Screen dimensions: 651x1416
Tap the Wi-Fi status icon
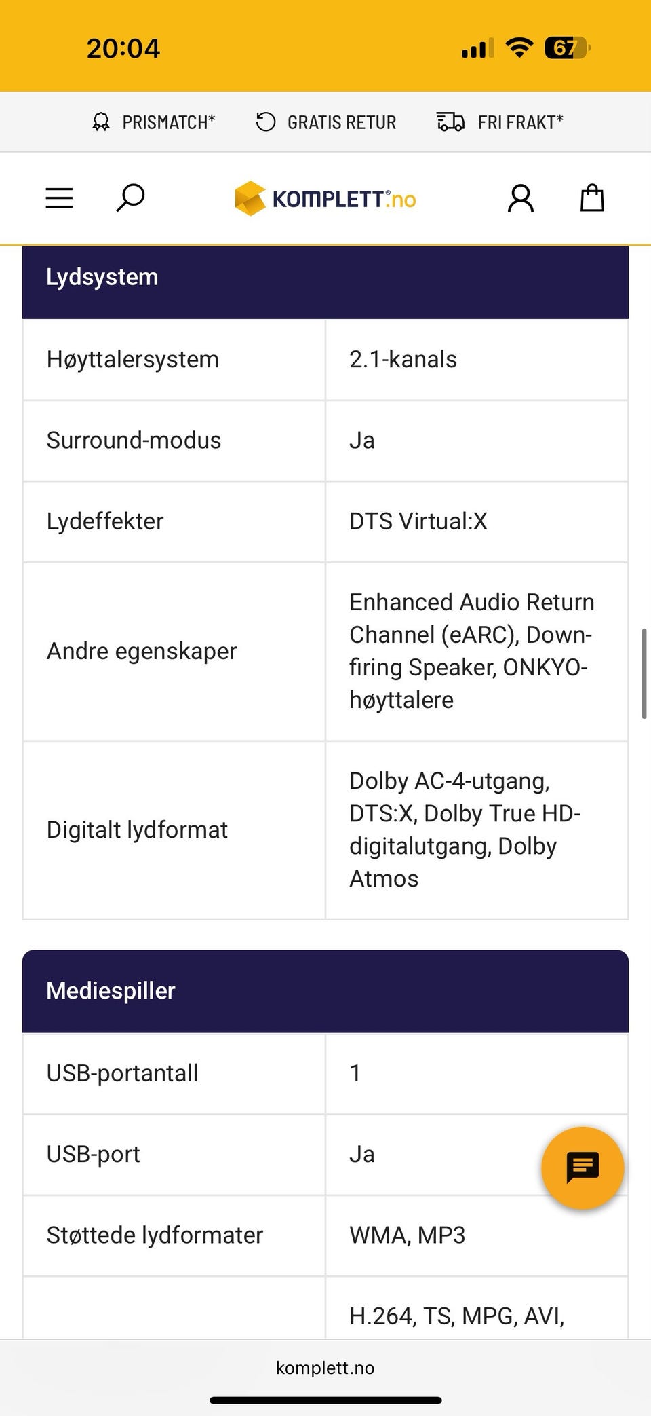[519, 48]
